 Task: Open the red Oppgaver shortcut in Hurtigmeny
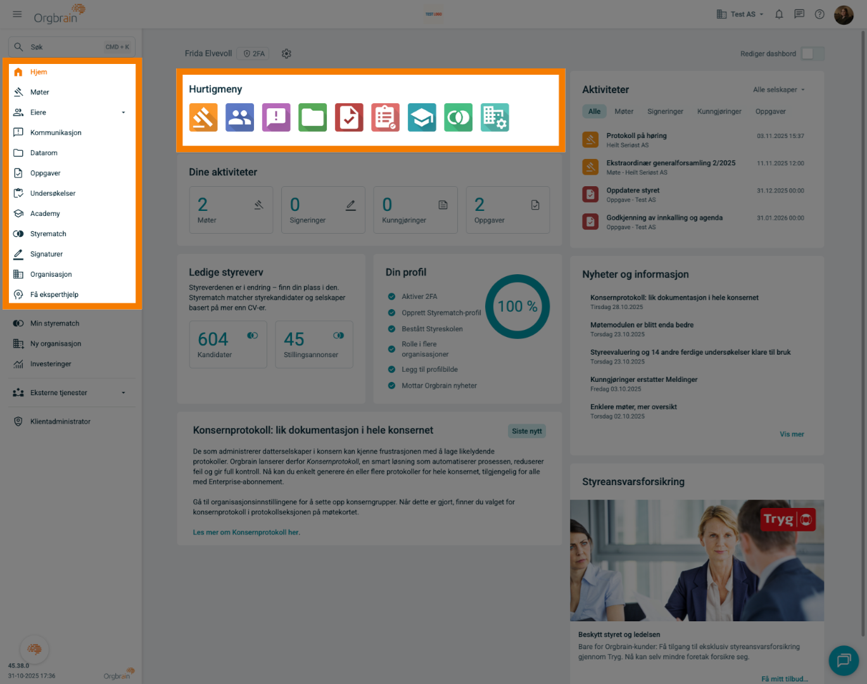349,117
